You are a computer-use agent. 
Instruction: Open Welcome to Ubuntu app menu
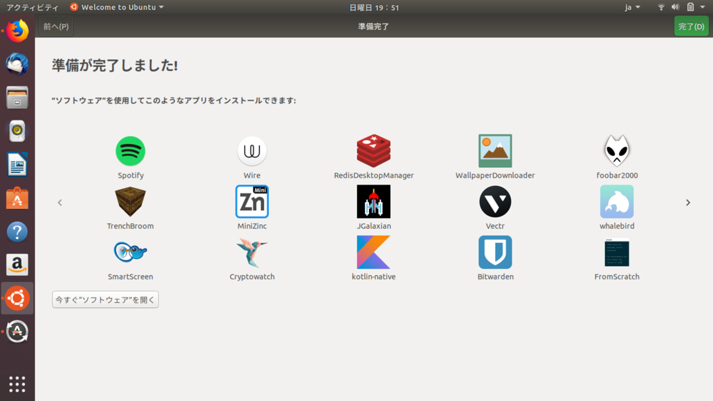(x=117, y=7)
